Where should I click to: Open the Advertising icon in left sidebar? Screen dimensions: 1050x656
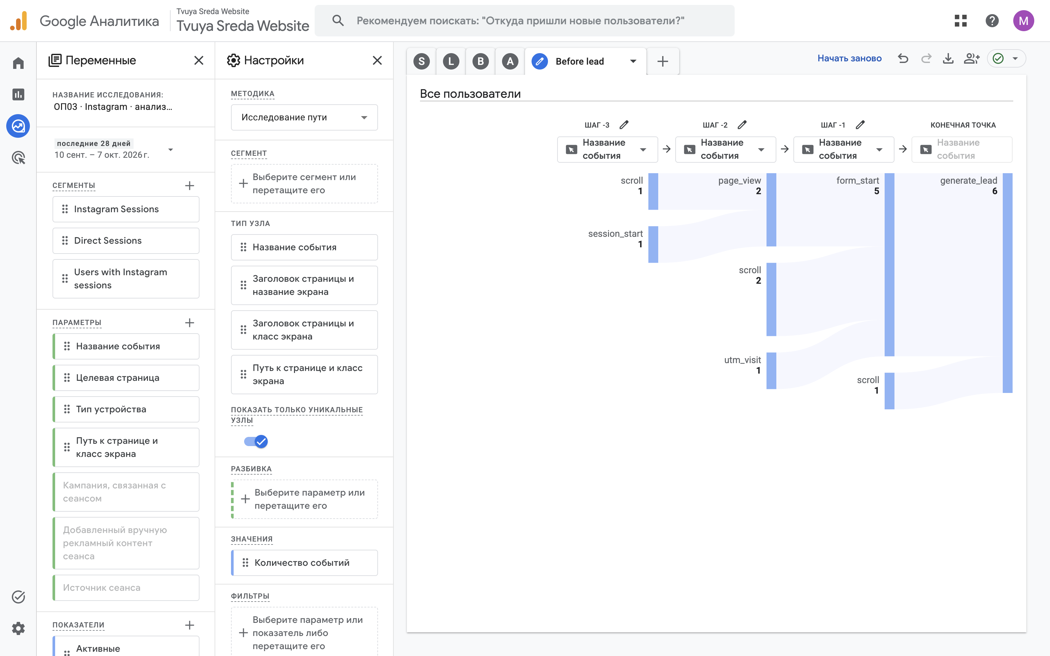(18, 158)
